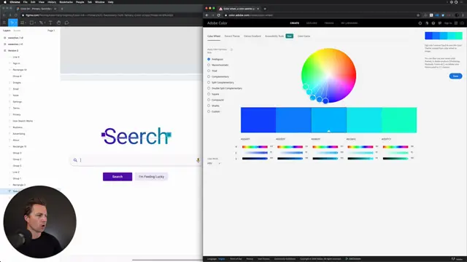Select Compound harmony rule
This screenshot has width=467, height=262.
tap(216, 100)
